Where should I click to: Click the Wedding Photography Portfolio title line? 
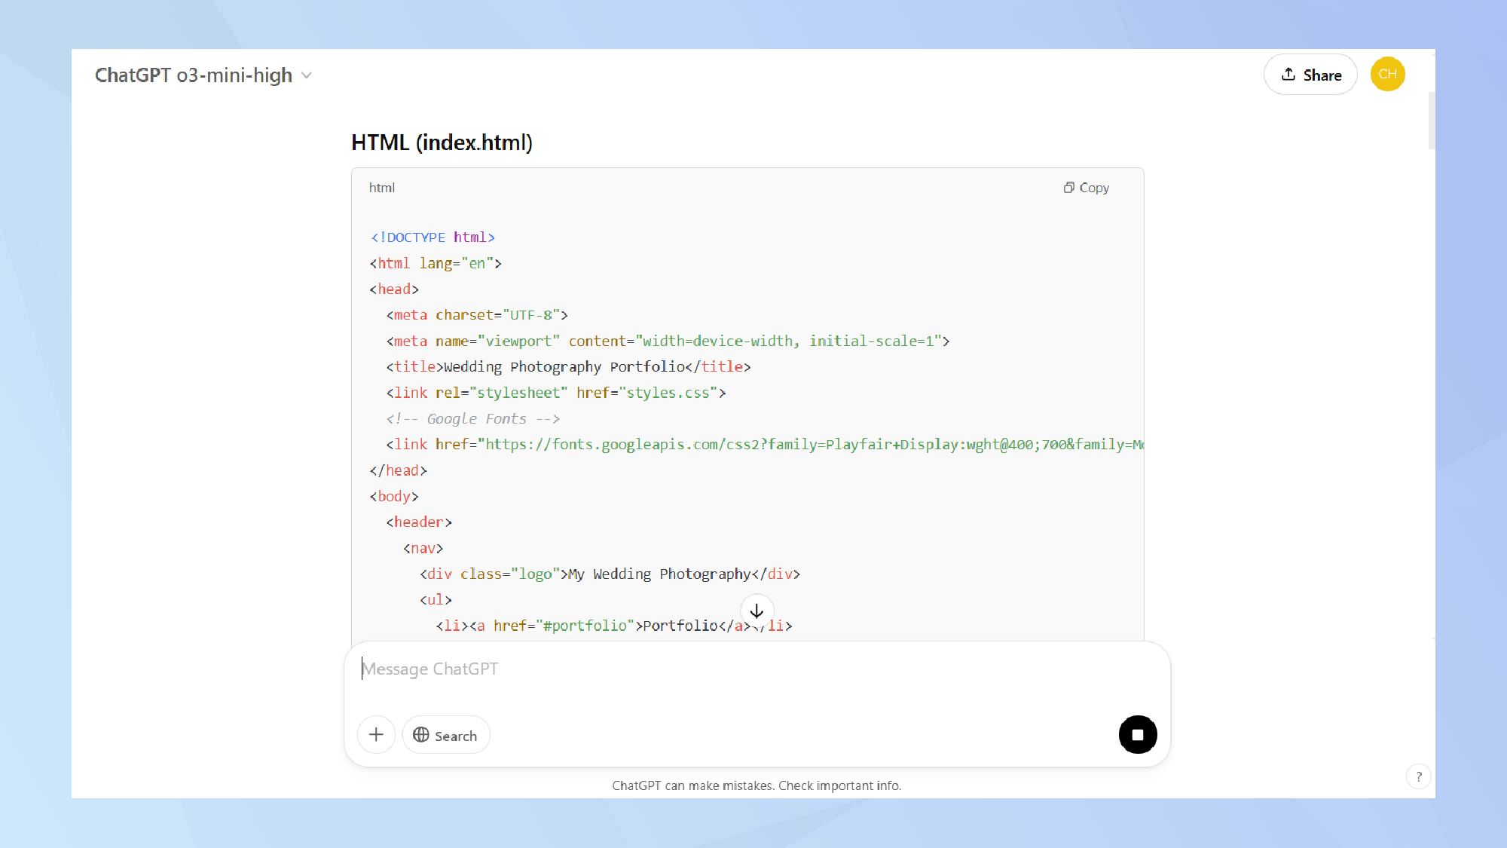pos(568,367)
